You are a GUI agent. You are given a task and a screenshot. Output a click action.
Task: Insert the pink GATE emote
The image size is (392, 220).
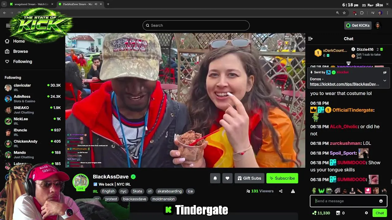(368, 191)
